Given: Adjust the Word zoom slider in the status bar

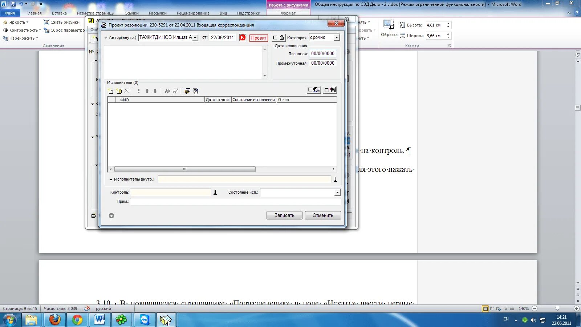Looking at the screenshot, I should tap(557, 308).
